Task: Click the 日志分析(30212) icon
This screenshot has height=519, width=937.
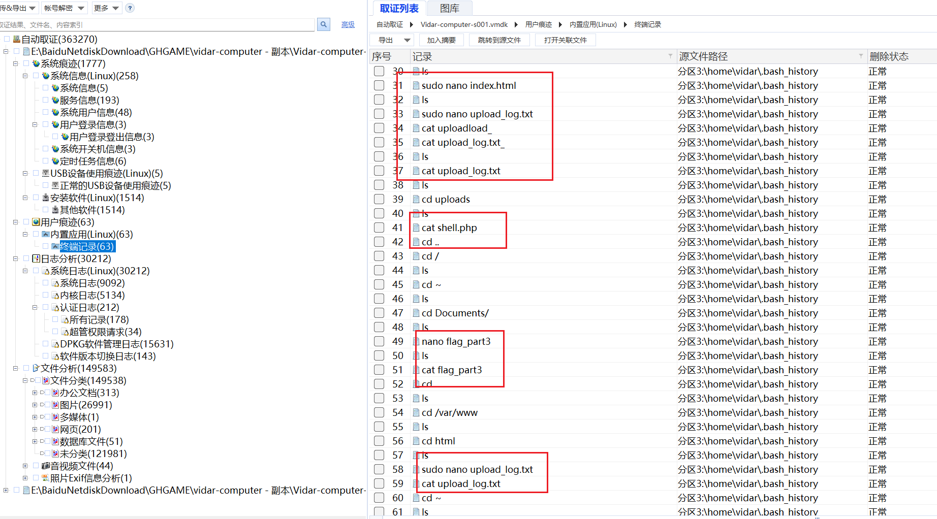Action: (36, 258)
